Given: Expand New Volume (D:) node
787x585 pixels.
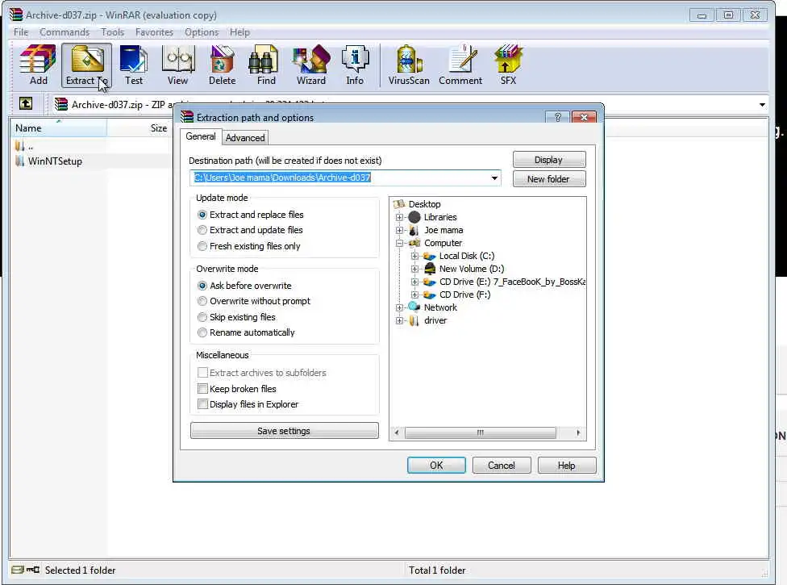Looking at the screenshot, I should click(414, 269).
